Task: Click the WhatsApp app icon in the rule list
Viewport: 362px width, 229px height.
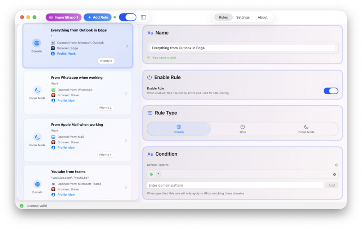Action: tap(53, 90)
